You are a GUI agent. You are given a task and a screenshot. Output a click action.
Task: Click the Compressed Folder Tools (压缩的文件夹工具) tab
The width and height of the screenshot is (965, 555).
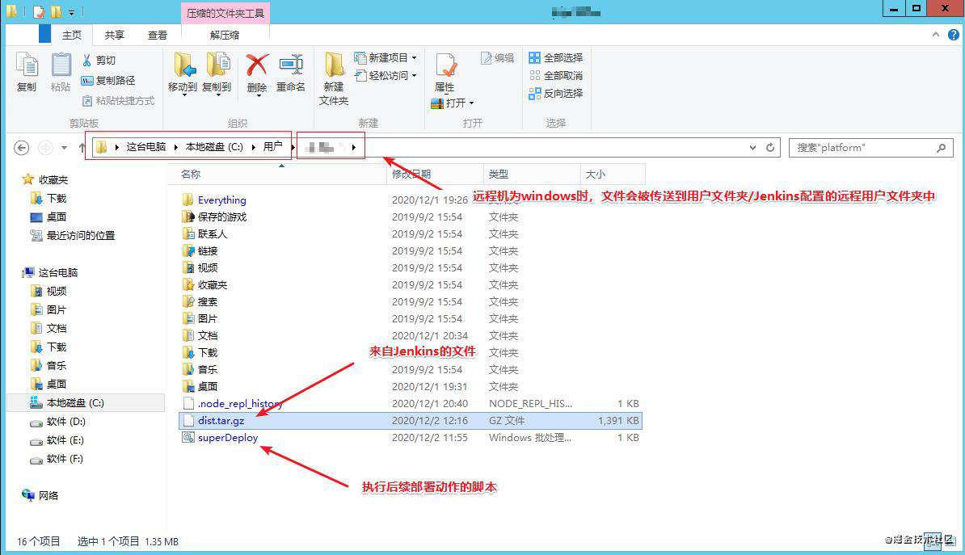pos(225,13)
